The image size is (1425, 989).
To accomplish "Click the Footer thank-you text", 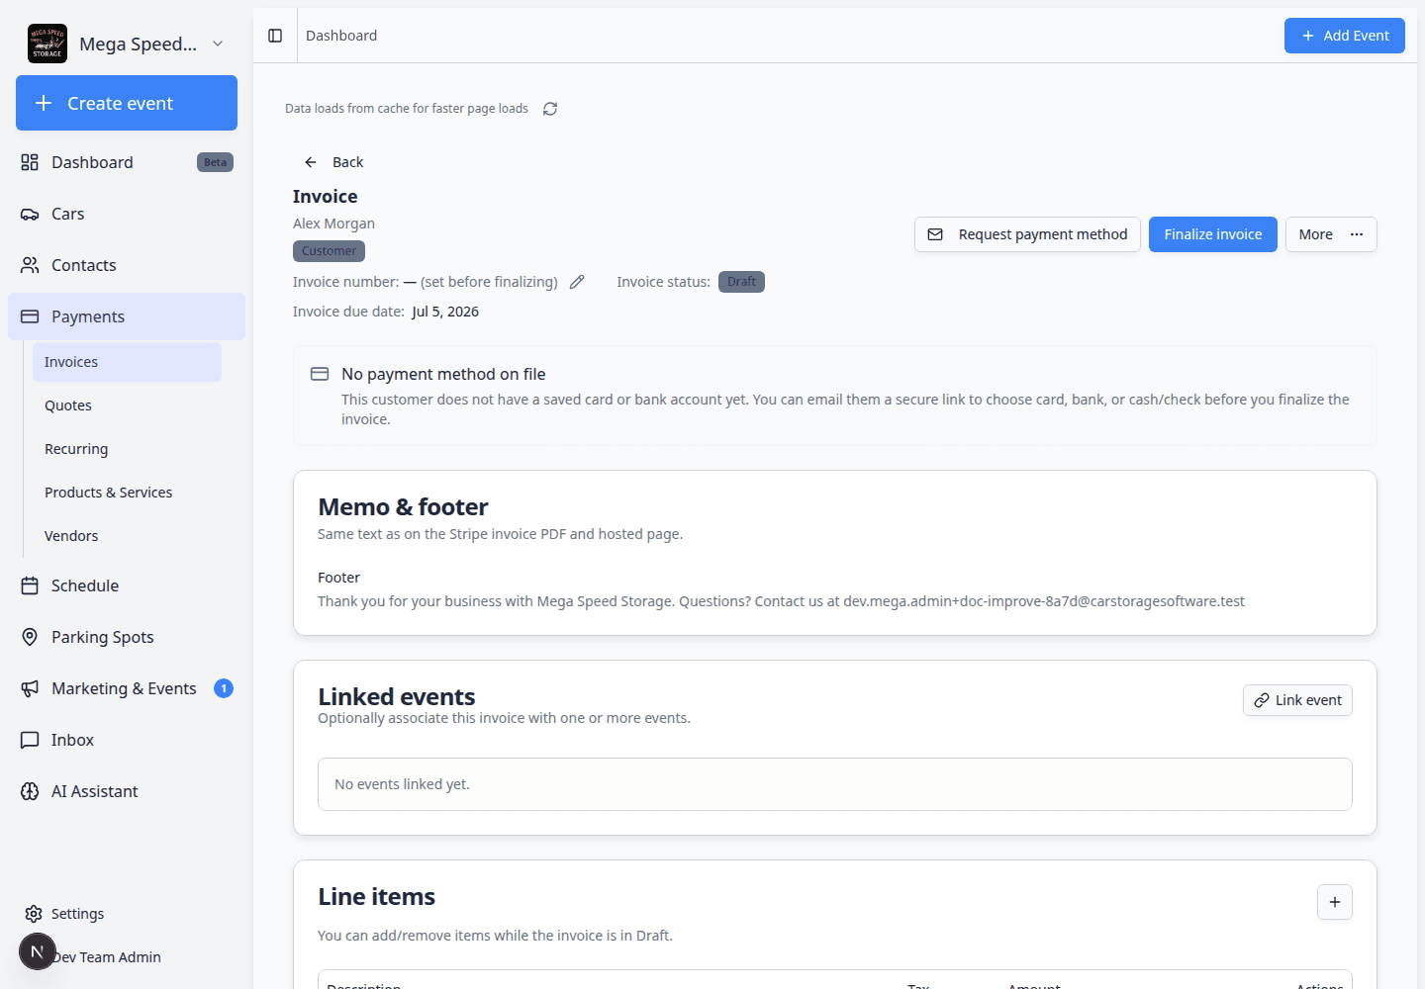I will point(781,601).
